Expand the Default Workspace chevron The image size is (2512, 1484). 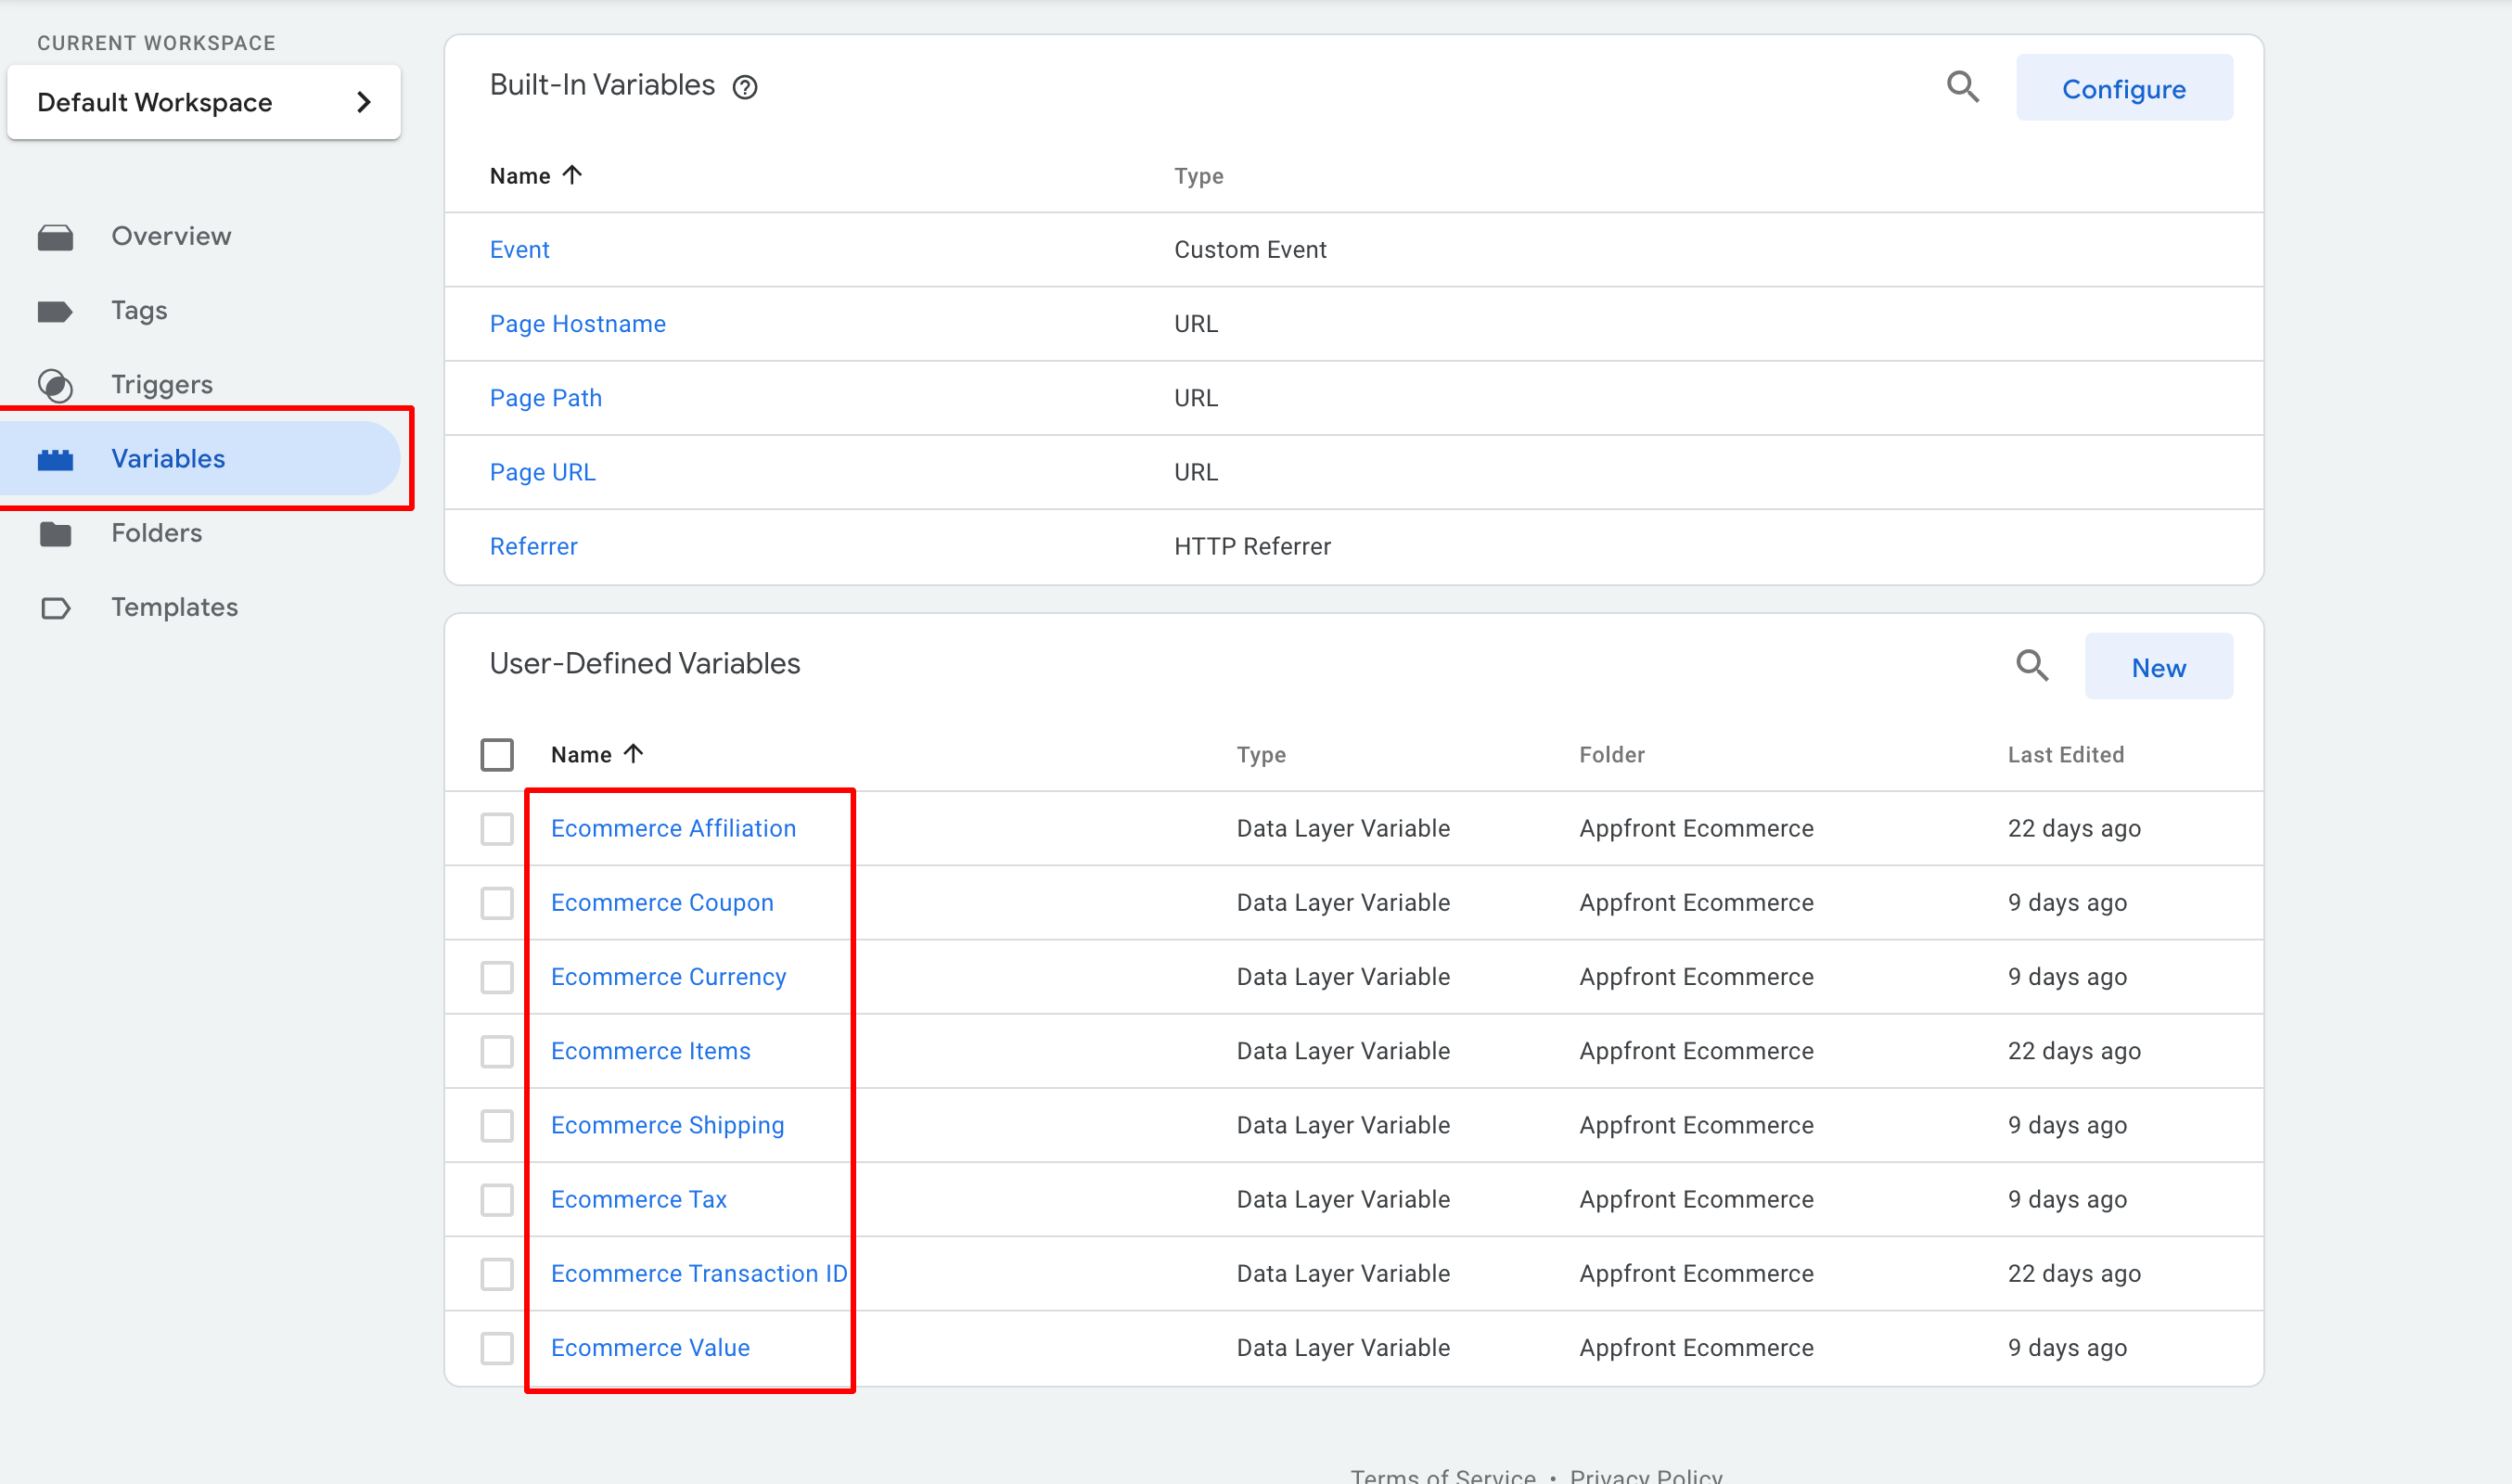(364, 102)
